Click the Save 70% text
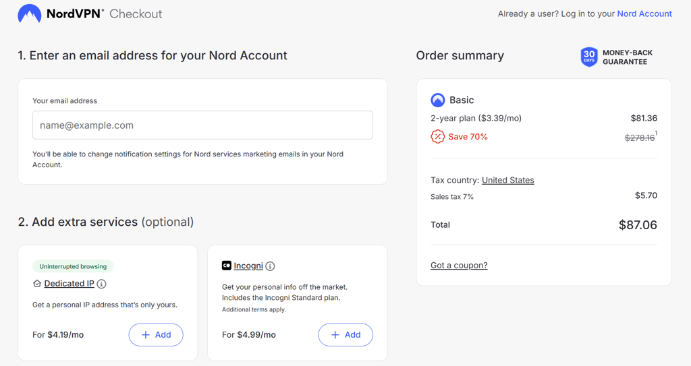The height and width of the screenshot is (366, 691). (x=468, y=137)
